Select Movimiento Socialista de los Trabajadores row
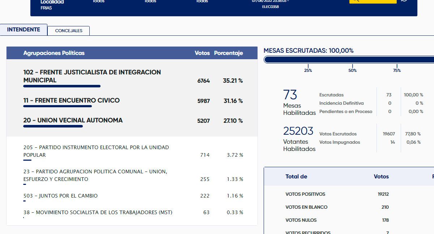The height and width of the screenshot is (234, 434). (98, 212)
